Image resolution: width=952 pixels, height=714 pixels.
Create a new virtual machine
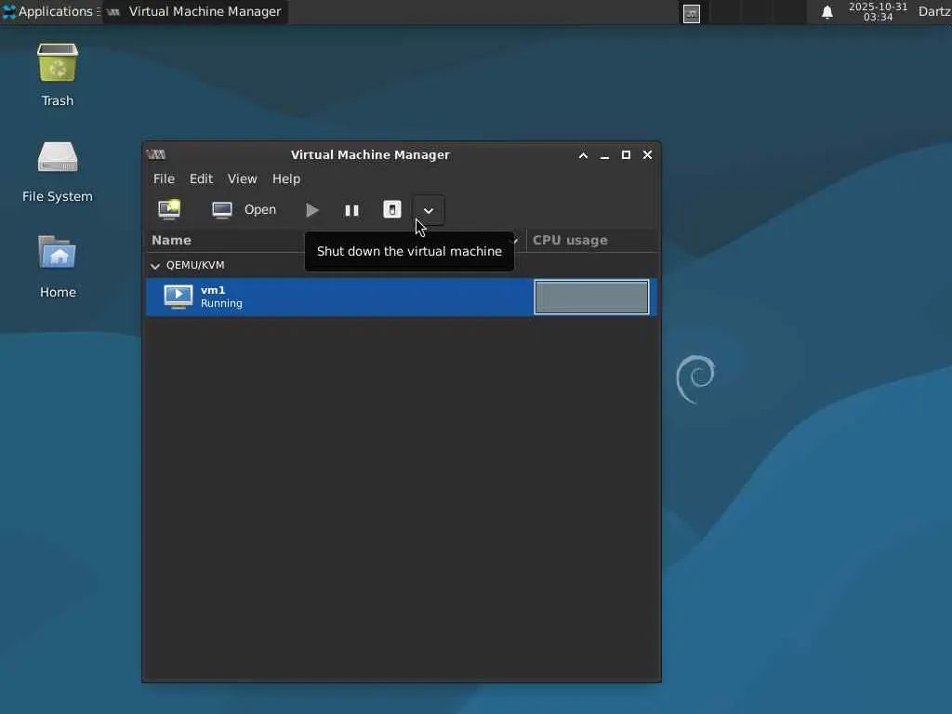(169, 209)
